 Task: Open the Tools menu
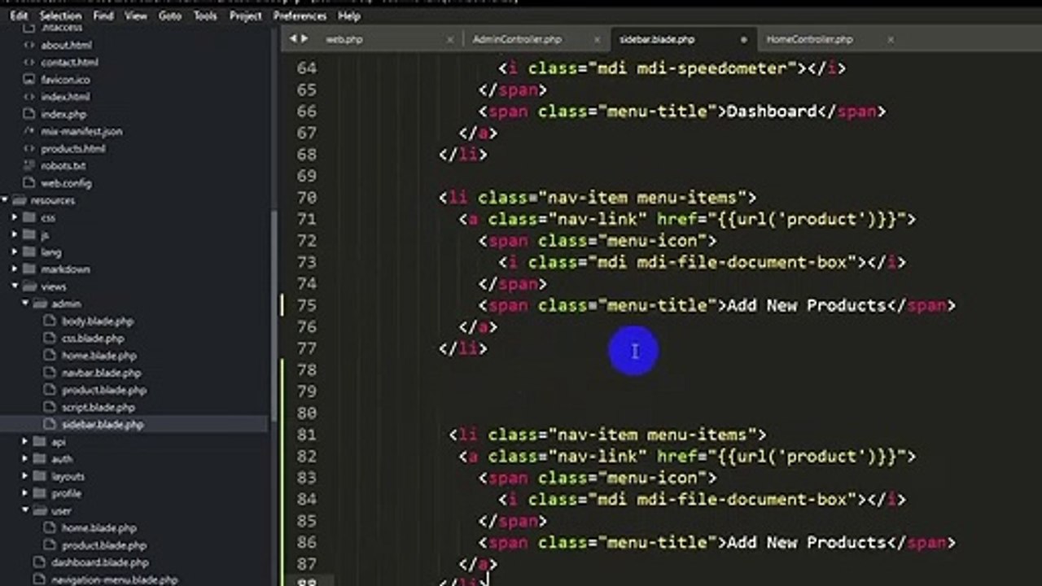tap(205, 15)
